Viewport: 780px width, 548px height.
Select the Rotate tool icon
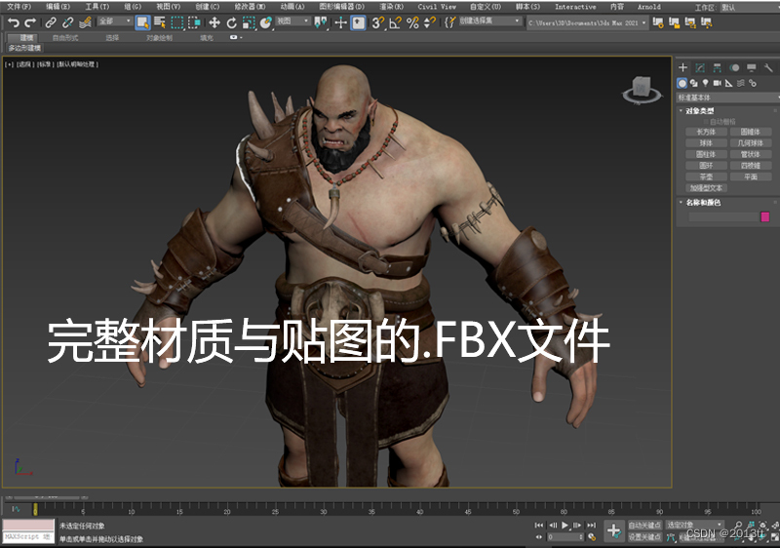(x=231, y=22)
